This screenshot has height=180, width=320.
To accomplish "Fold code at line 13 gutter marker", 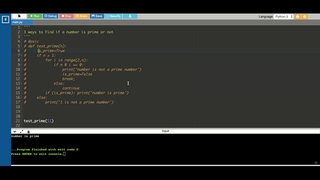I will 21,83.
